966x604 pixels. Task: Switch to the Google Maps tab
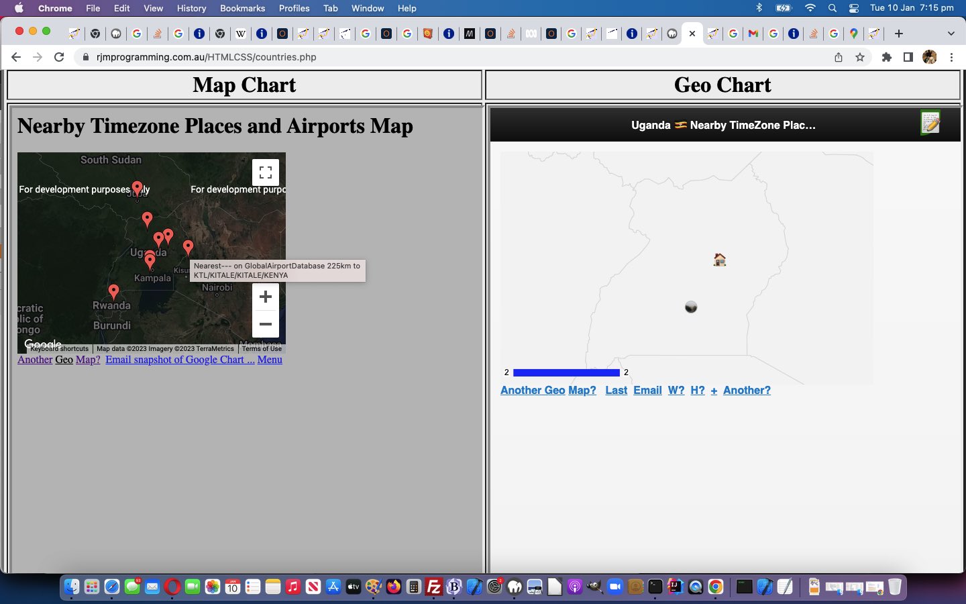pyautogui.click(x=853, y=34)
